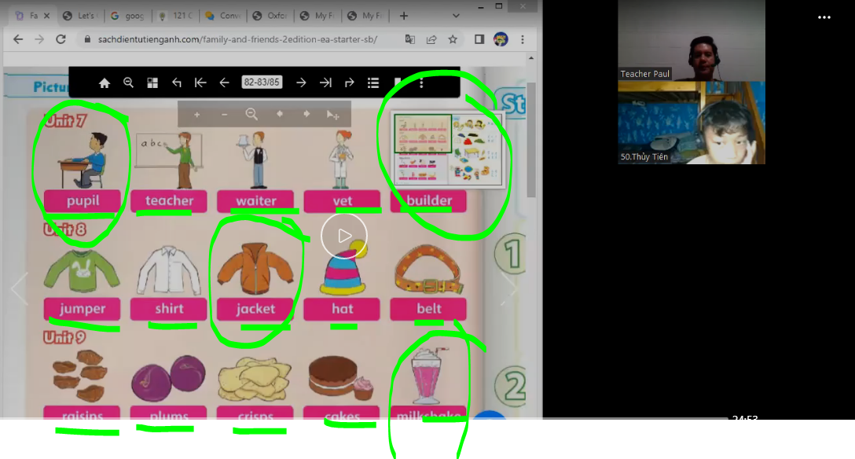Click the page number field showing 82-83/85

(x=262, y=83)
